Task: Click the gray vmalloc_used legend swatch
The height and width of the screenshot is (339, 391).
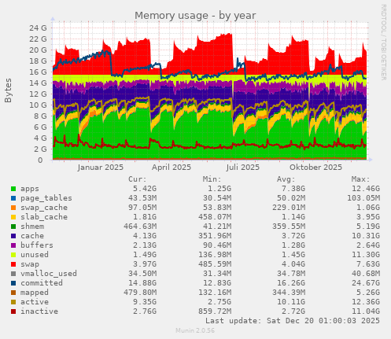Action: click(x=13, y=274)
